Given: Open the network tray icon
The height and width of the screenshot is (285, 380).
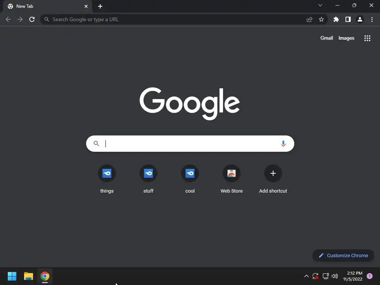Looking at the screenshot, I should tap(325, 276).
